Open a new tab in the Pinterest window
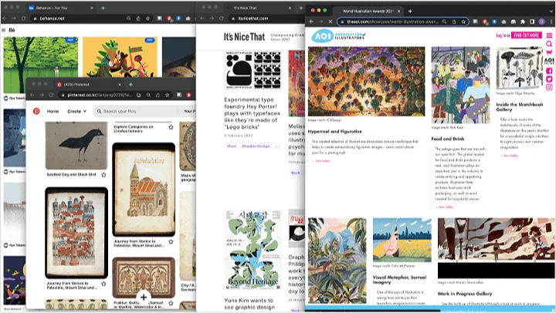Screen dimensions: 556x313 click(x=131, y=84)
